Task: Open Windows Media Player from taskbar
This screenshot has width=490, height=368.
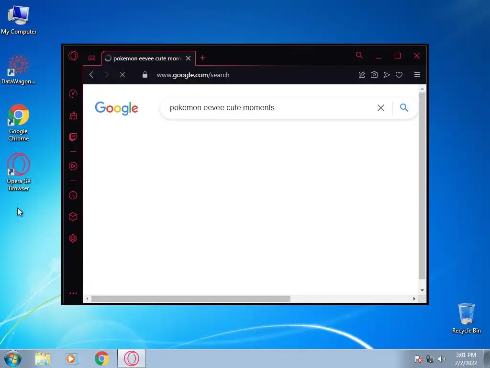Action: pyautogui.click(x=72, y=359)
